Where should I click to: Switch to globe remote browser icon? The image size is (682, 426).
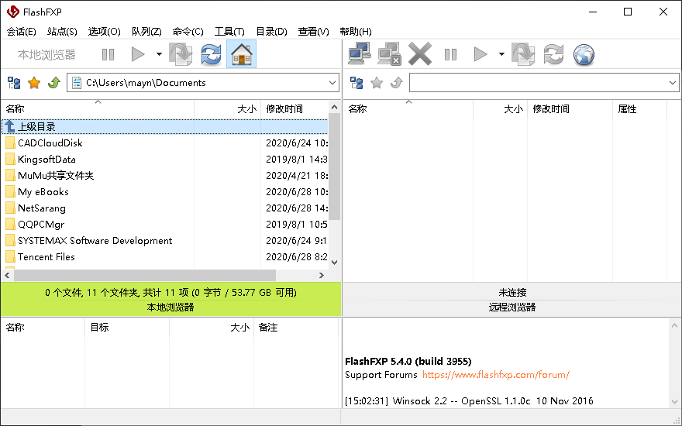click(584, 54)
